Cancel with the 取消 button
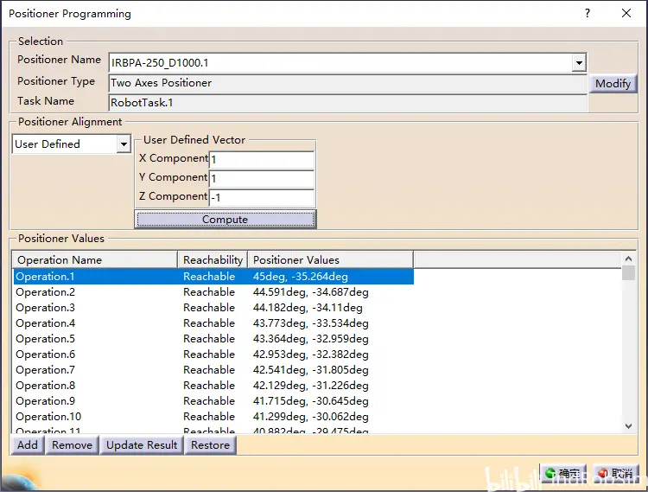The image size is (648, 492). 616,473
